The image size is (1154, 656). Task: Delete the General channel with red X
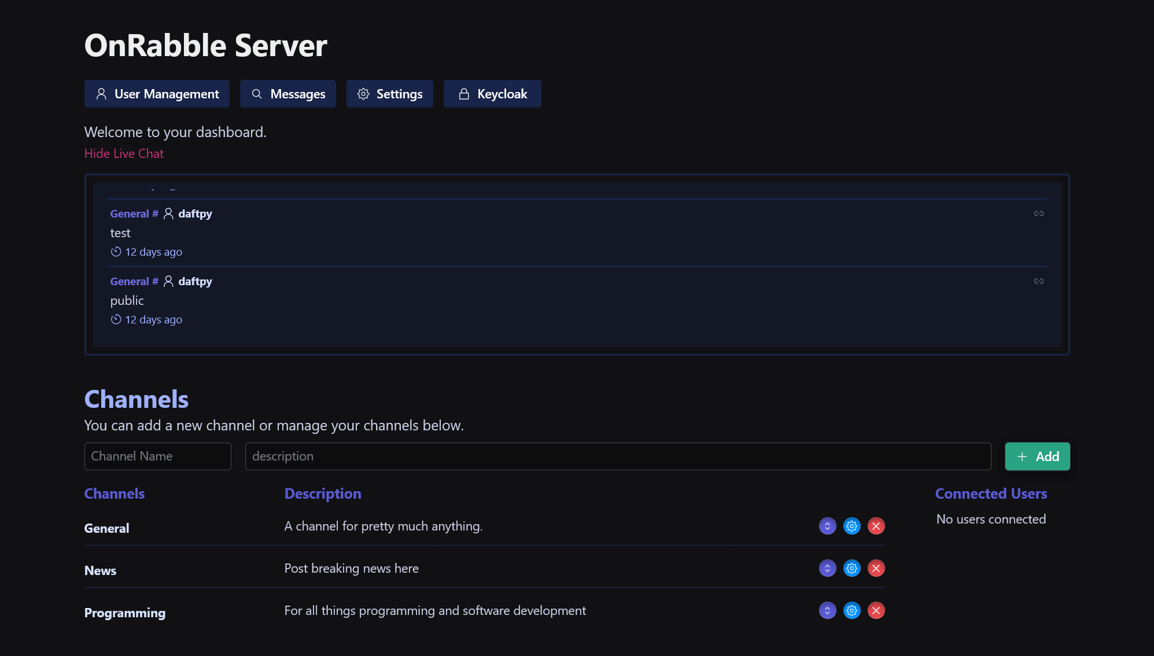point(876,526)
